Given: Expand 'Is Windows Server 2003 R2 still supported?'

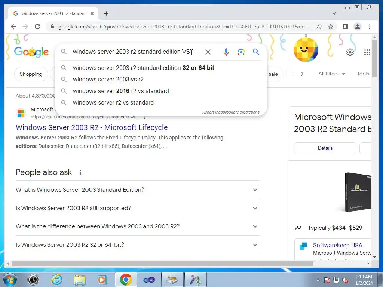Looking at the screenshot, I should pyautogui.click(x=138, y=208).
